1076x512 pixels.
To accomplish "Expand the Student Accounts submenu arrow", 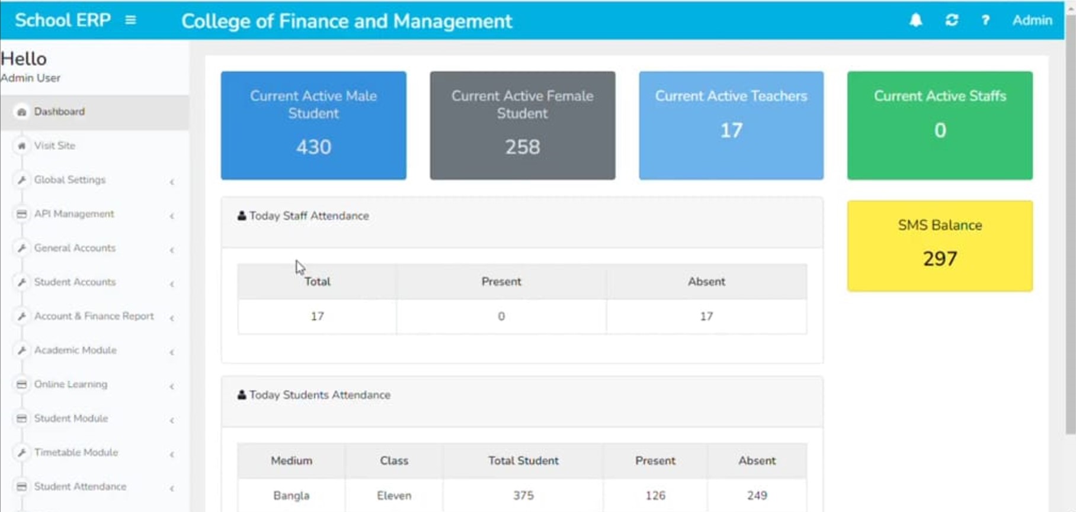I will [172, 284].
